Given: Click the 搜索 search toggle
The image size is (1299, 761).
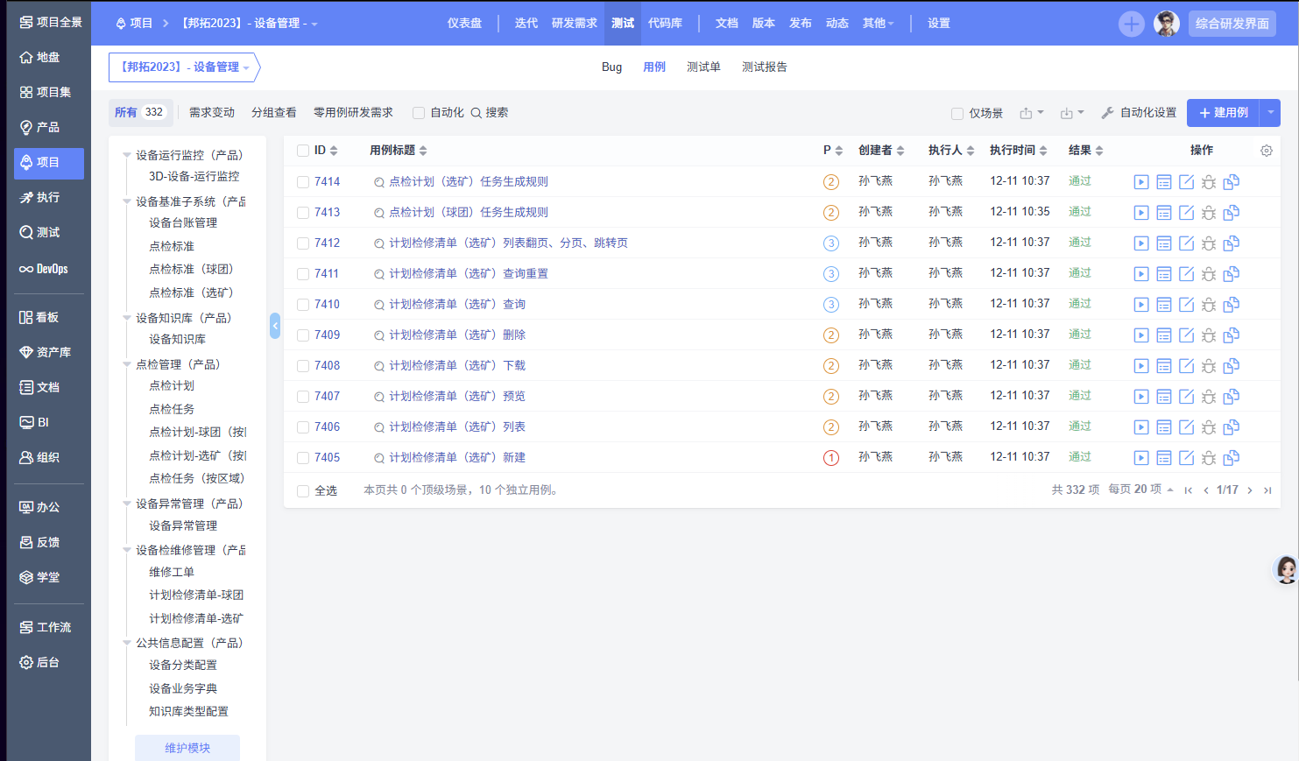Looking at the screenshot, I should 490,113.
